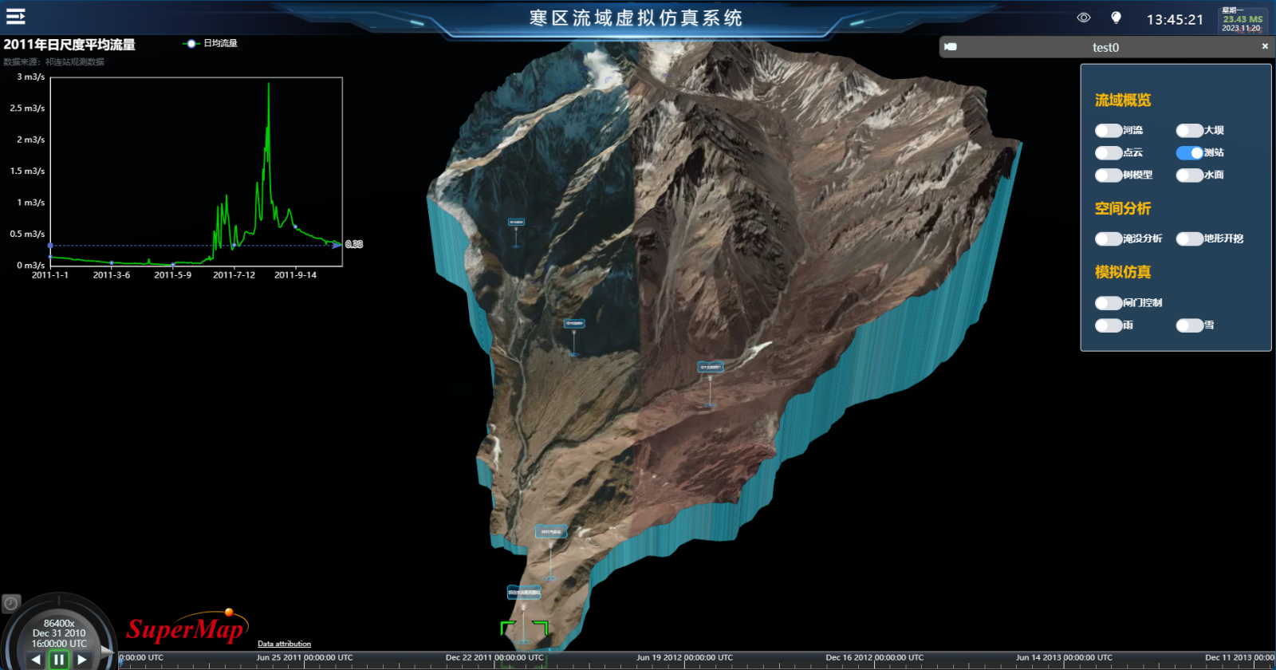Pause the timeline animation
The height and width of the screenshot is (670, 1276).
click(58, 660)
